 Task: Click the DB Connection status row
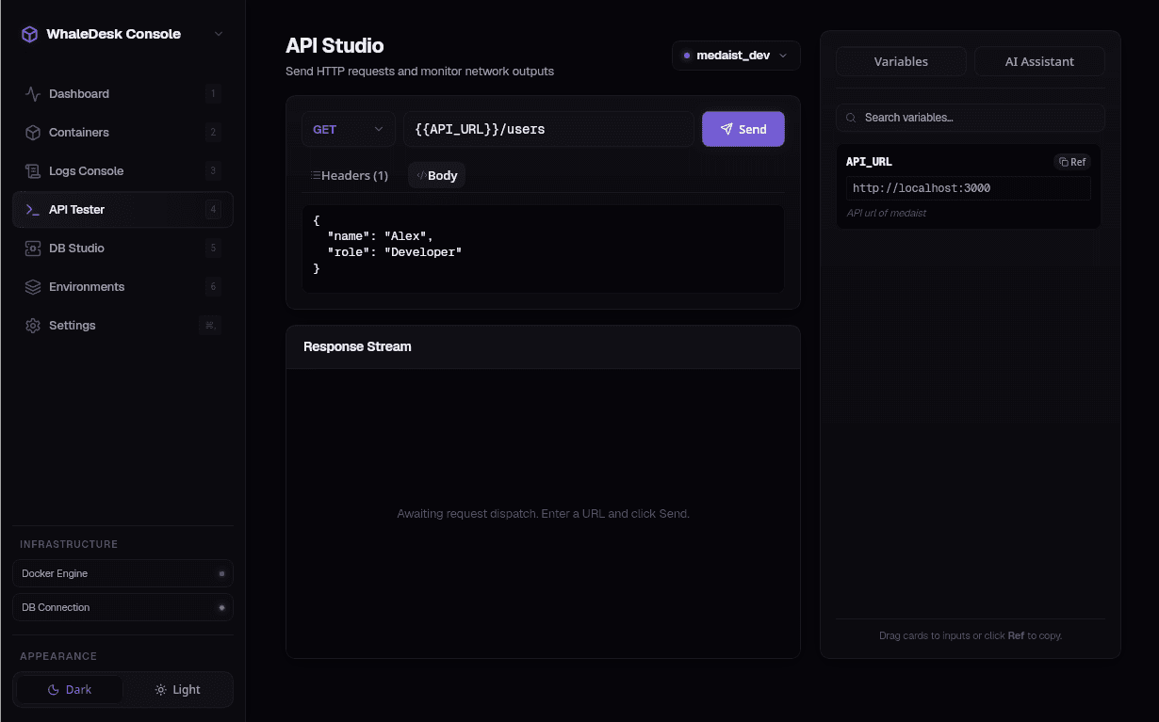tap(122, 607)
